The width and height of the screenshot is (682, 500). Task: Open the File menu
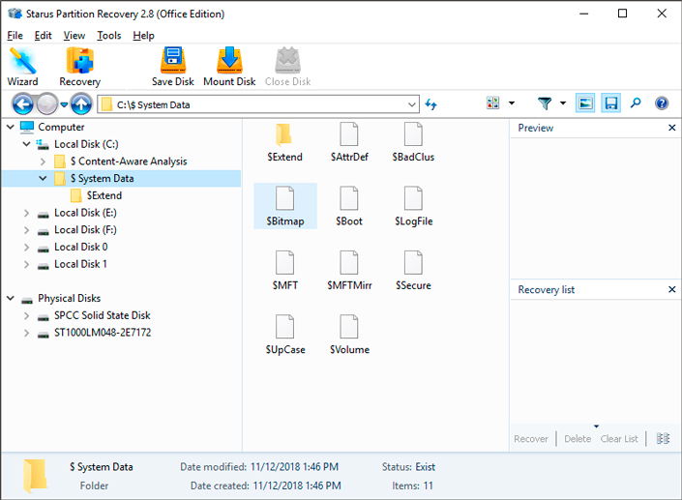point(15,35)
